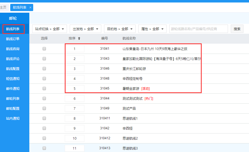Open 航线订单 in the sidebar
This screenshot has height=152, width=249.
[x=13, y=39]
